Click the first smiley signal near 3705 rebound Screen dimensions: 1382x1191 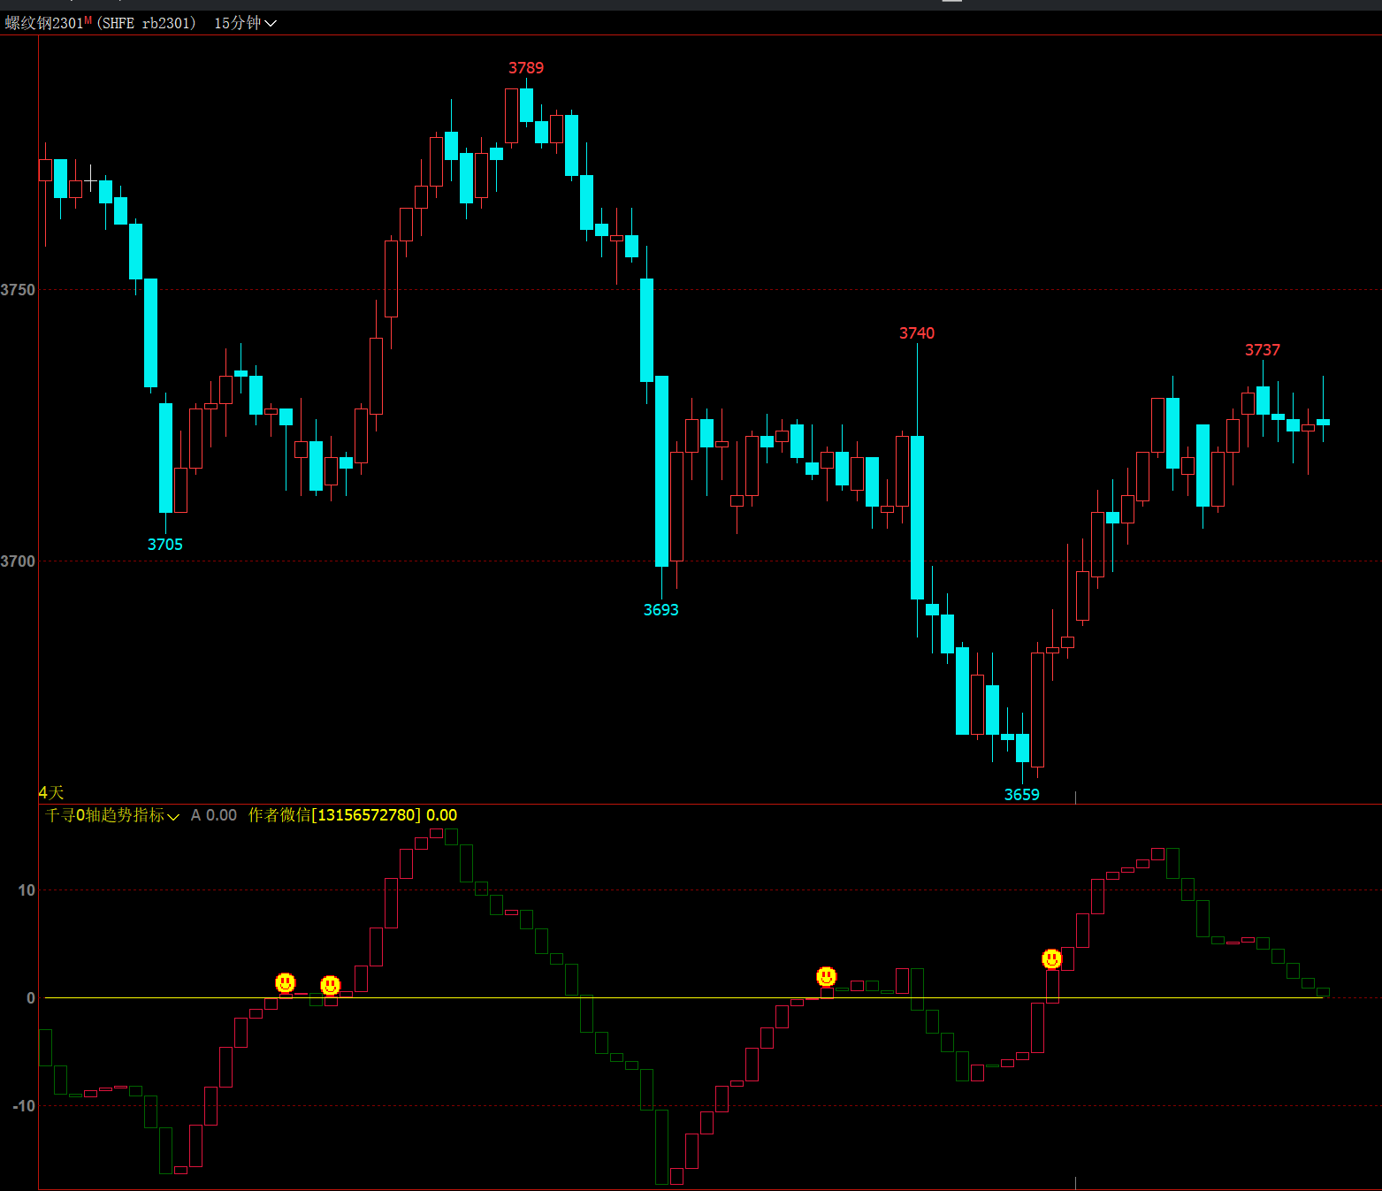286,982
